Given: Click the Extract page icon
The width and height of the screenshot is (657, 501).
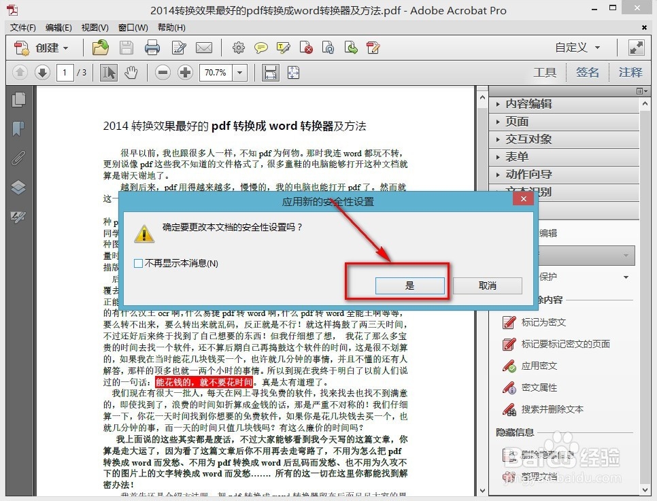Looking at the screenshot, I should click(351, 48).
